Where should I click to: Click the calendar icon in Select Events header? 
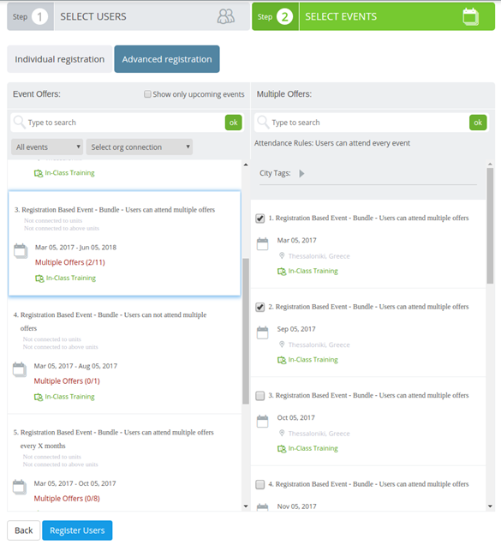point(470,16)
